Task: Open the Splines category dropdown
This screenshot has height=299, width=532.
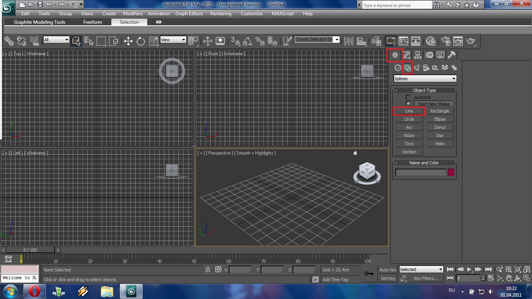Action: (x=425, y=79)
